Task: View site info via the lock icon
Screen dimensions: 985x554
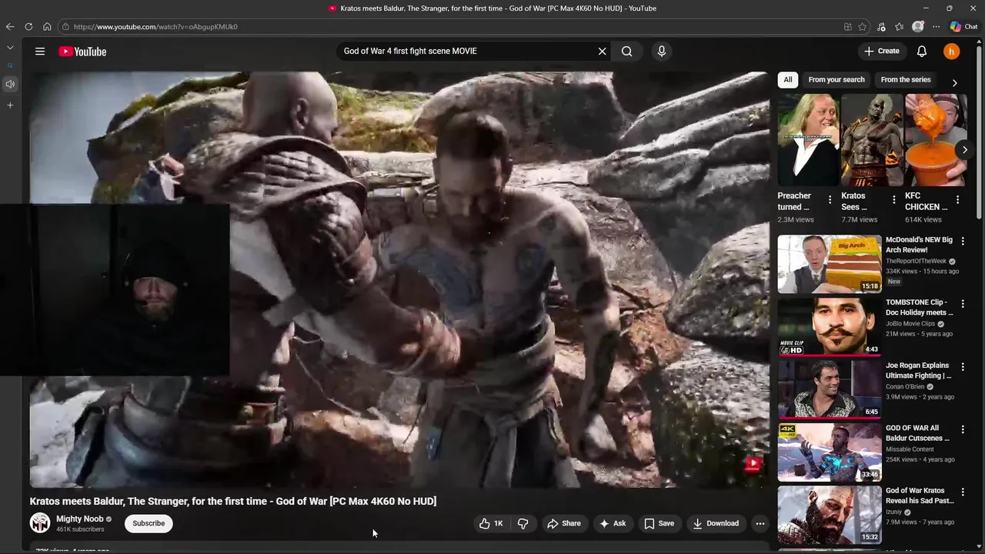Action: click(x=65, y=27)
